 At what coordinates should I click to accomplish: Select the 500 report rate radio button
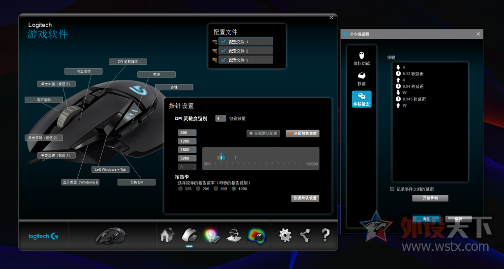click(x=216, y=189)
